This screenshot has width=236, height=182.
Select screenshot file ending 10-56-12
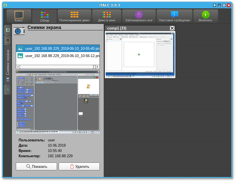click(x=58, y=56)
